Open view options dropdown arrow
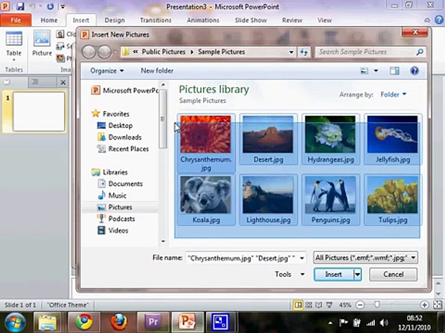This screenshot has height=333, width=445. pyautogui.click(x=376, y=71)
